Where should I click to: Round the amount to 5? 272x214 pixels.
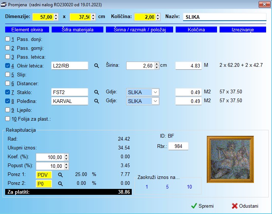(167, 187)
